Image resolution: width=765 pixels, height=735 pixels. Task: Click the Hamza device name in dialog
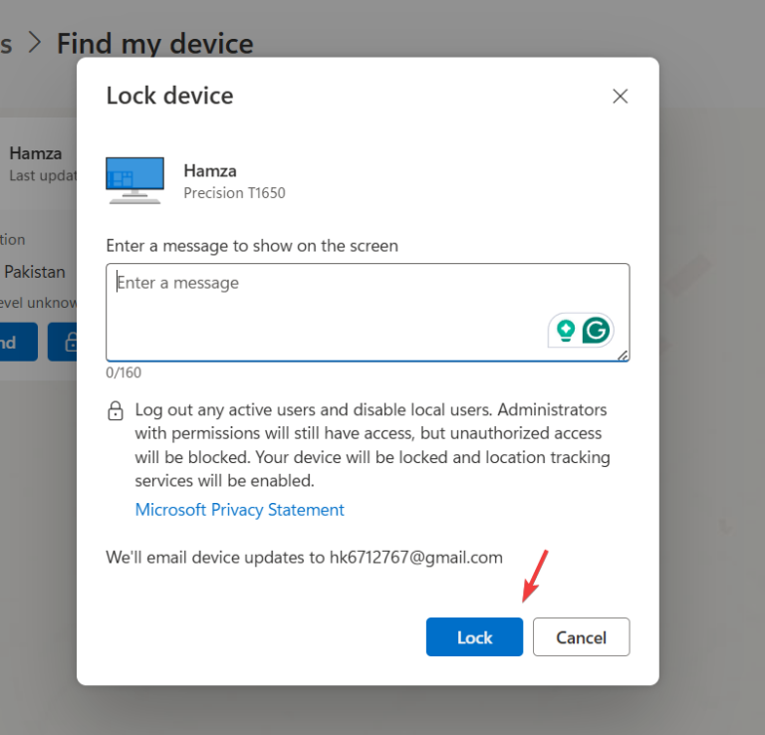(x=210, y=171)
